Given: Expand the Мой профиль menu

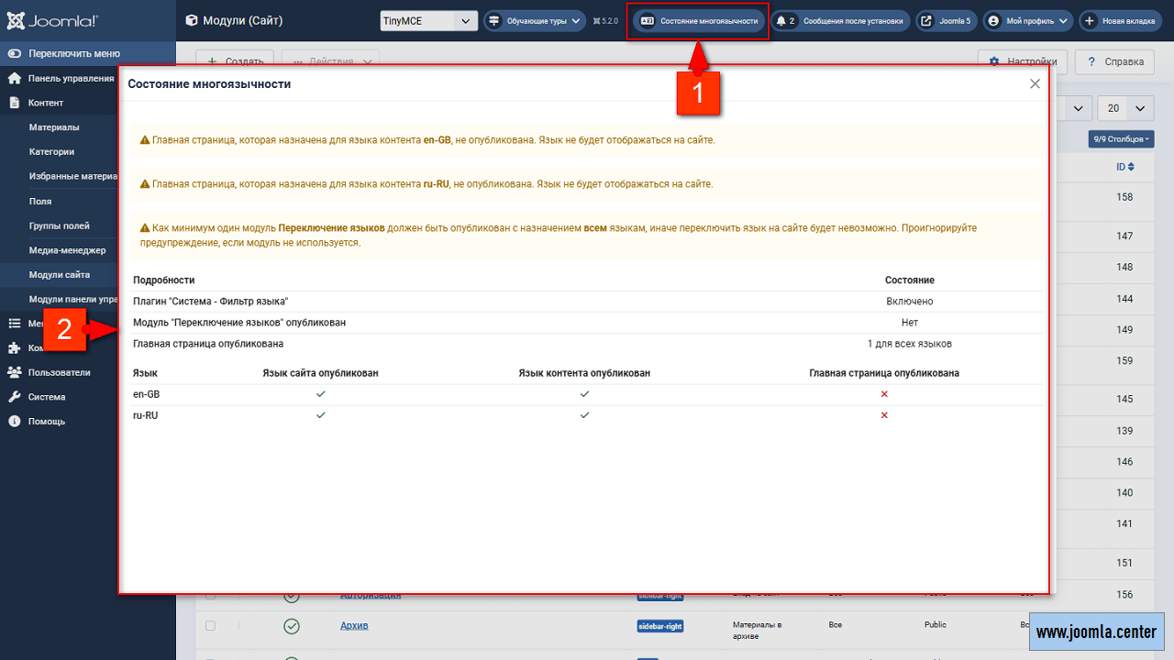Looking at the screenshot, I should (x=1027, y=20).
